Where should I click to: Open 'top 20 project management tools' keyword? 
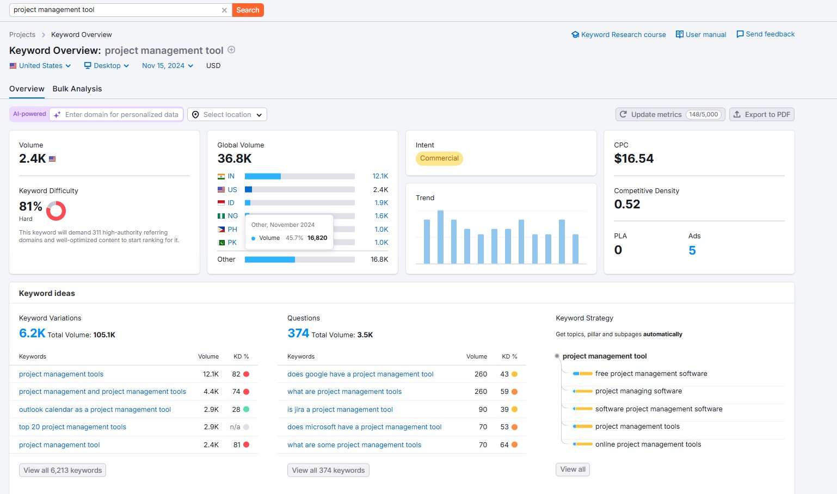coord(72,427)
